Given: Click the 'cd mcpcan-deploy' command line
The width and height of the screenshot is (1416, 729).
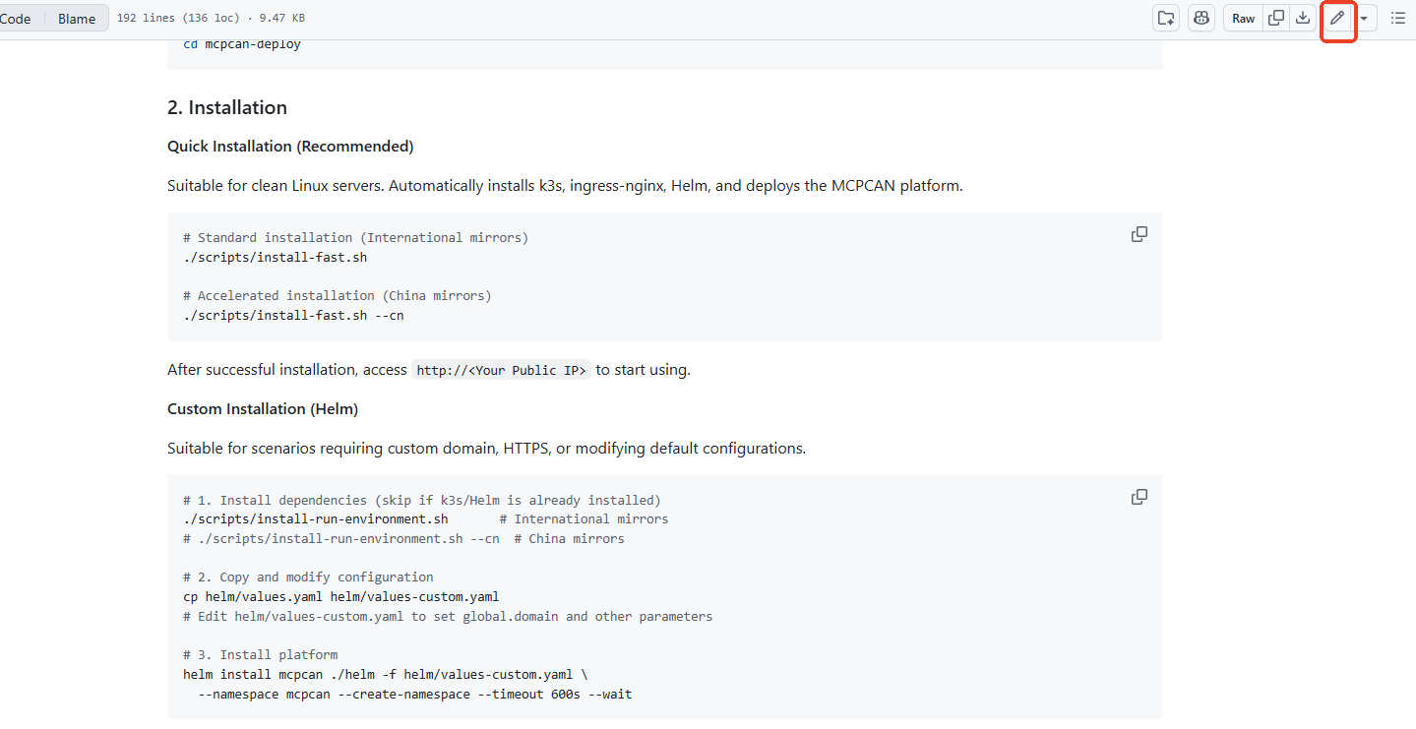Looking at the screenshot, I should point(242,44).
